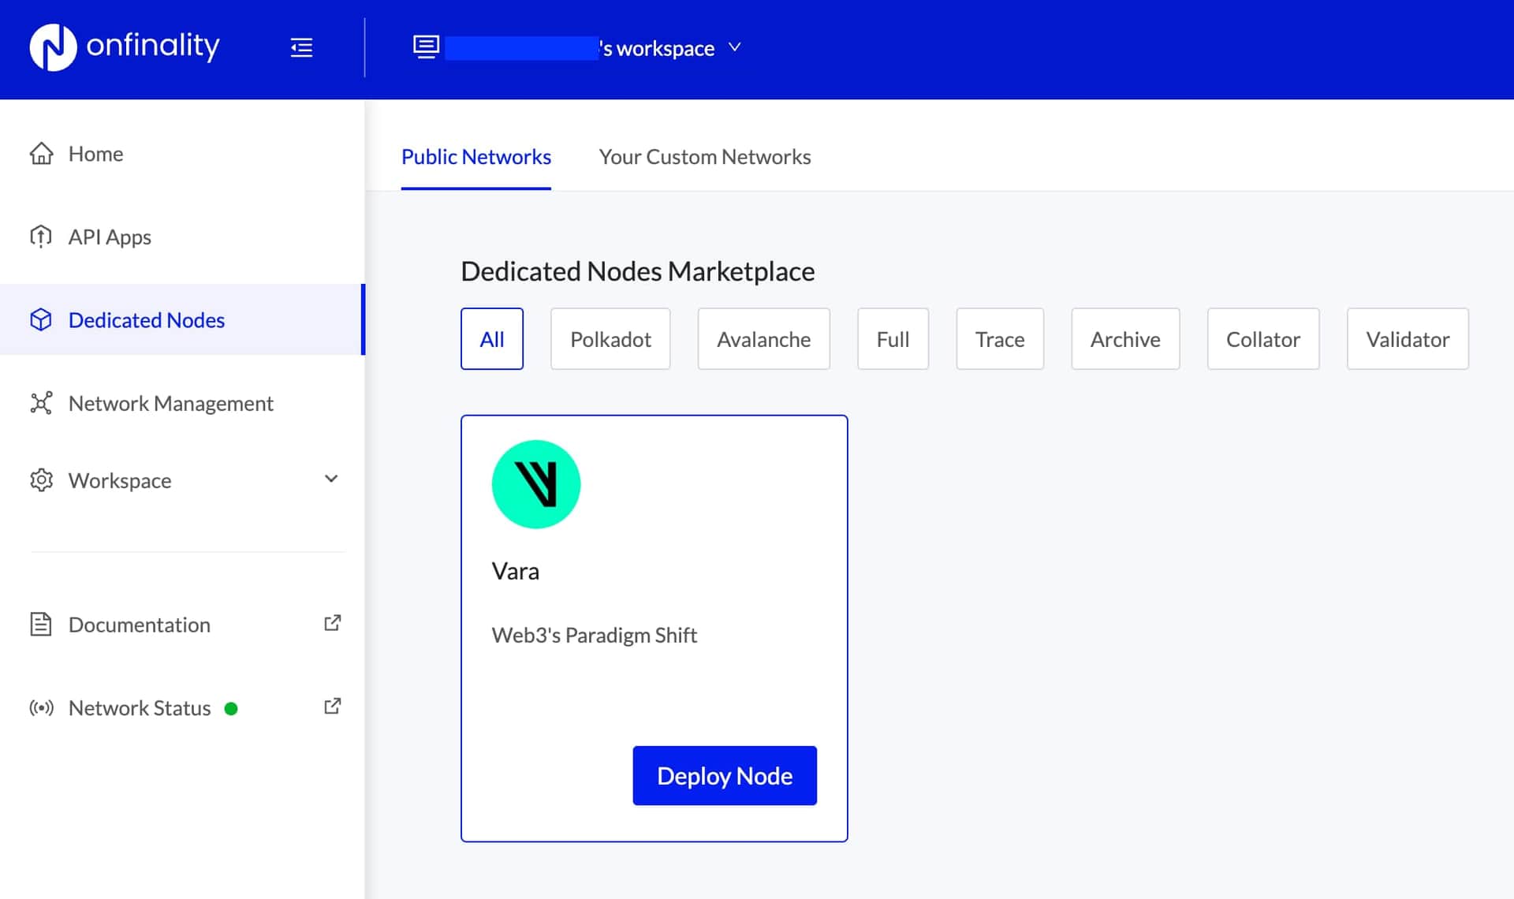Viewport: 1514px width, 899px height.
Task: Collapse sidebar with menu fold icon
Action: coord(301,47)
